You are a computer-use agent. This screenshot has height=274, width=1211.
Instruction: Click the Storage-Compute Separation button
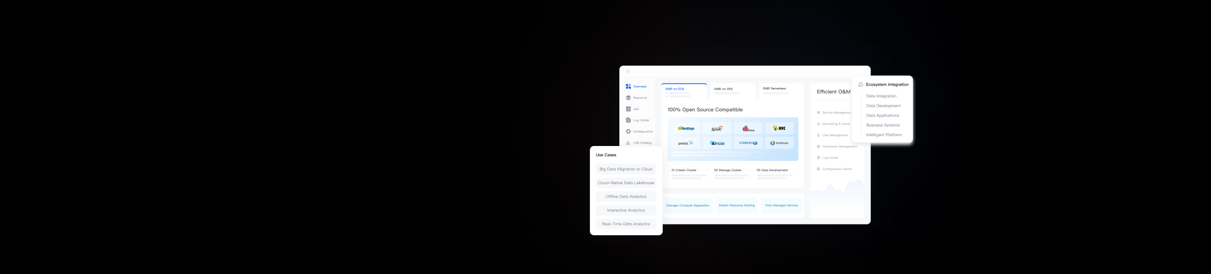point(687,205)
